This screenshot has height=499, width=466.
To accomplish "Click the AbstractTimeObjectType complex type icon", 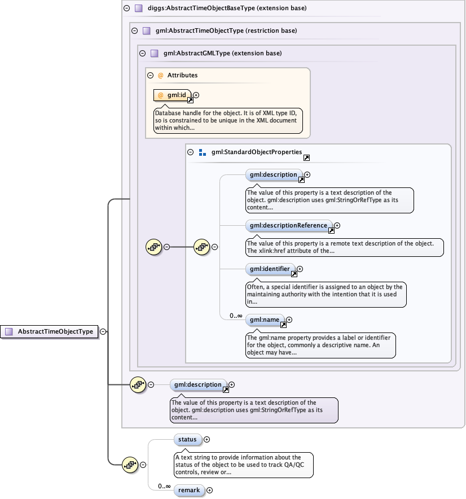I will pos(8,332).
